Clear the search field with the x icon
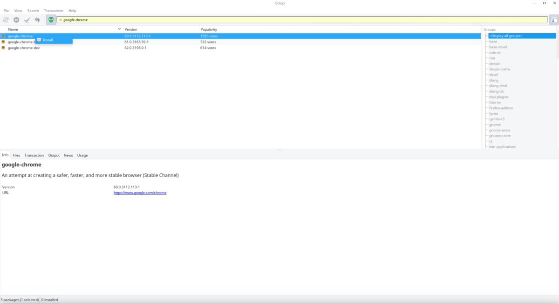This screenshot has width=559, height=304. 61,20
